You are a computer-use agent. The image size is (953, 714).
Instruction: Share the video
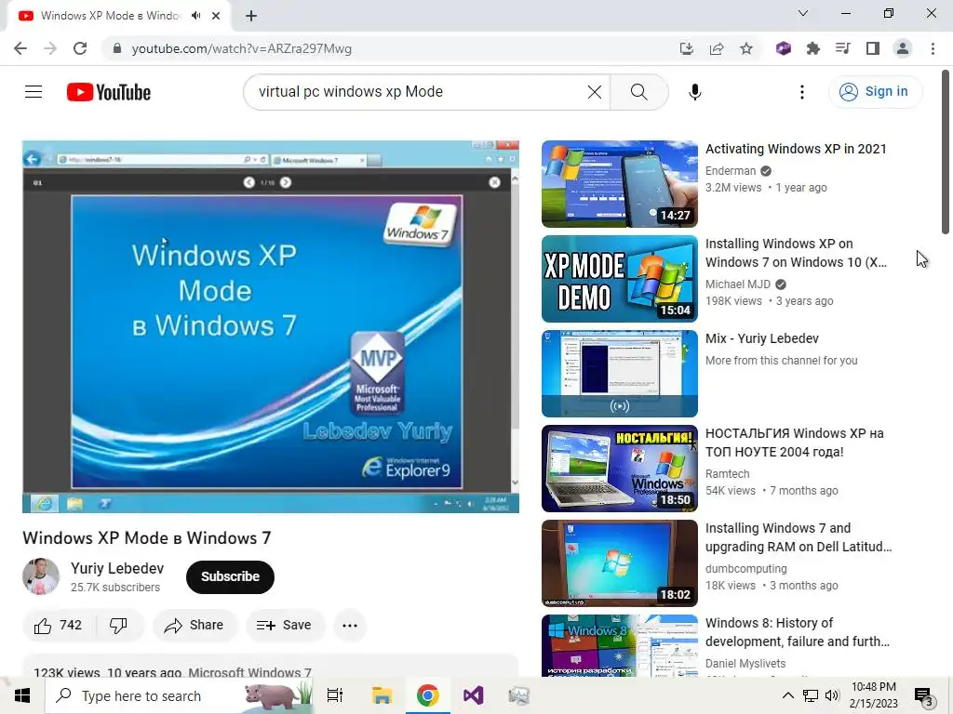(195, 625)
